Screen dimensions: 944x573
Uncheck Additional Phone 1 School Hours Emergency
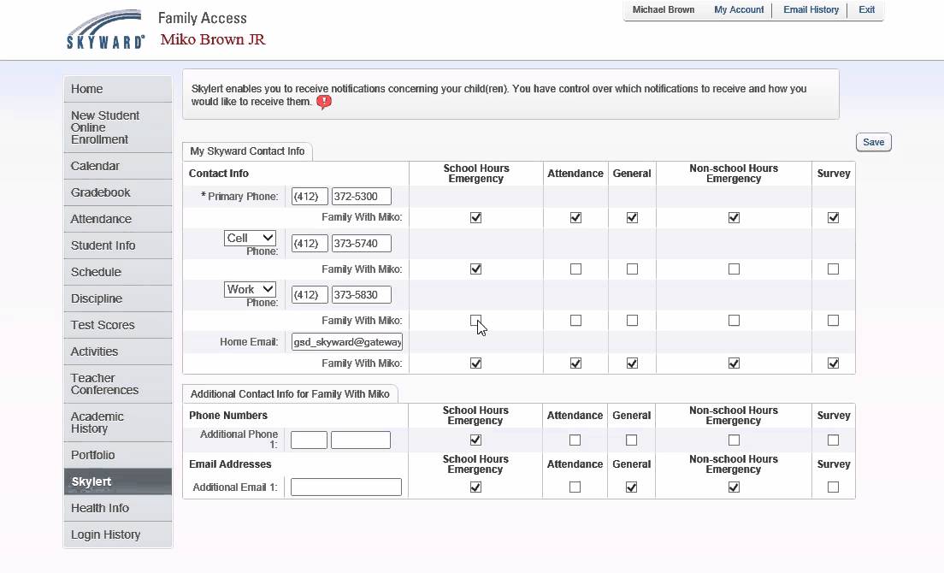(475, 440)
